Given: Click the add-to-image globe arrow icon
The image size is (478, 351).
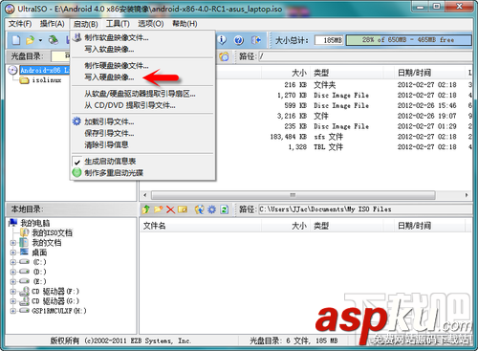Looking at the screenshot, I should (200, 209).
